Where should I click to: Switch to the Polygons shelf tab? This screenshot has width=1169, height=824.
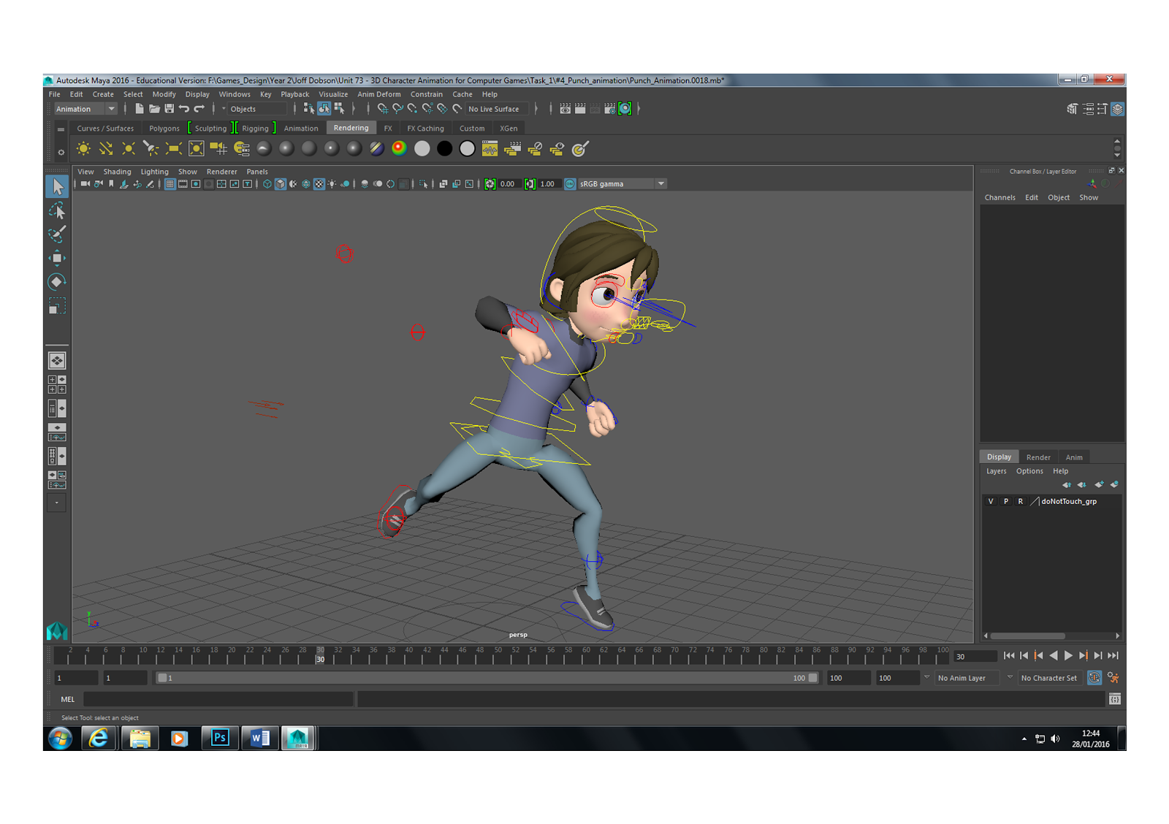click(164, 128)
